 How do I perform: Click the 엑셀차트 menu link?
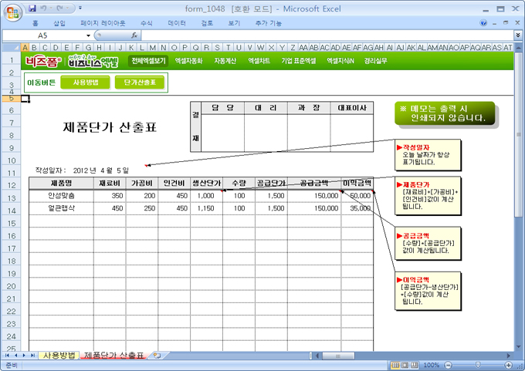259,60
